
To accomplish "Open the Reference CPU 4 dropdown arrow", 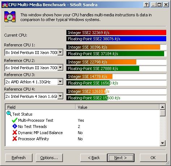I will 60,96.
